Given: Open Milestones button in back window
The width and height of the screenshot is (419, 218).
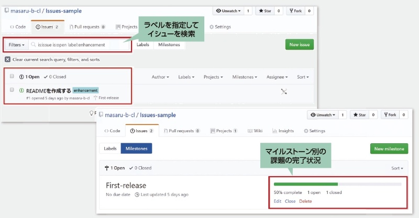Looking at the screenshot, I should (x=169, y=44).
